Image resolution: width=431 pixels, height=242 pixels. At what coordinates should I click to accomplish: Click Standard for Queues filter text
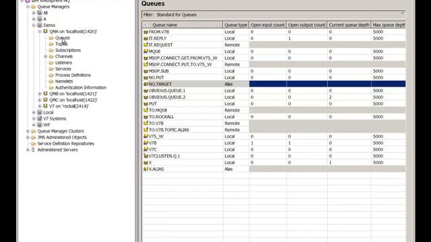[x=176, y=15]
